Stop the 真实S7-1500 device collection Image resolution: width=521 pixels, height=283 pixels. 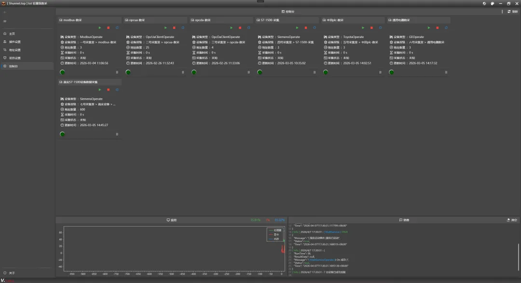(x=109, y=90)
